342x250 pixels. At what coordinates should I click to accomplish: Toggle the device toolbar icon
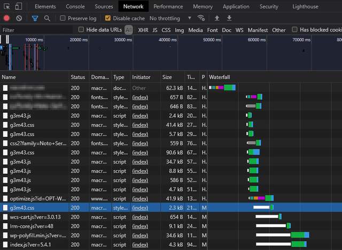[x=19, y=6]
